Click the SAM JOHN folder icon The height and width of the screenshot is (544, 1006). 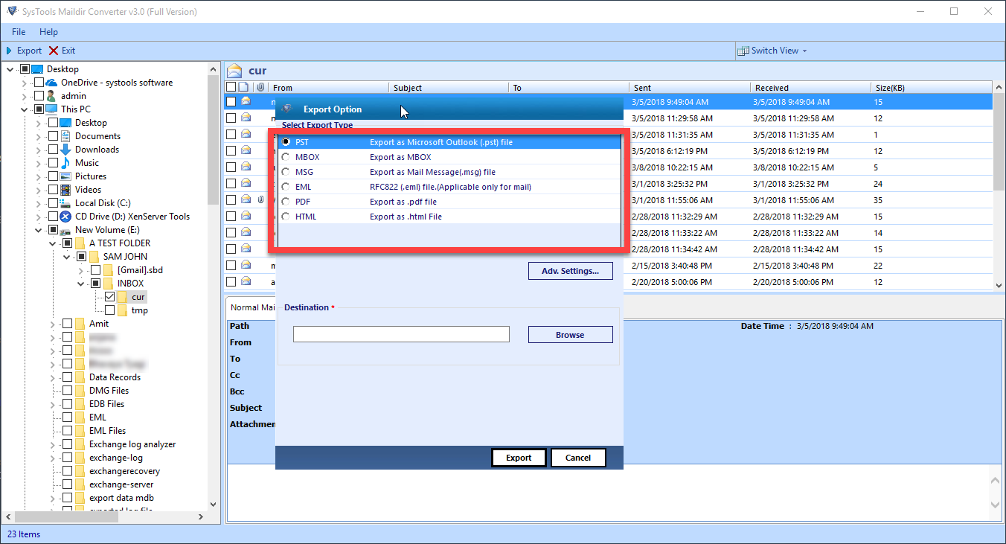tap(94, 257)
